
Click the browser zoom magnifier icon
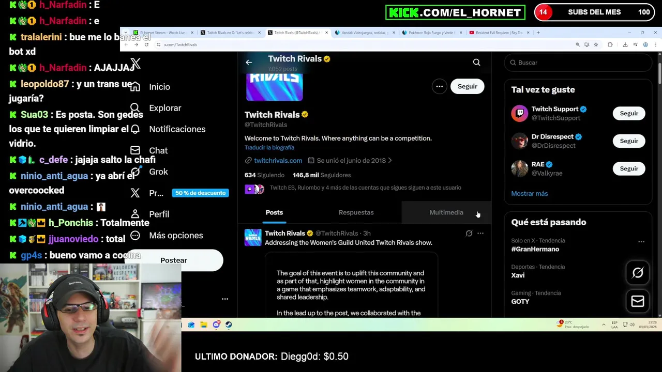tap(578, 44)
